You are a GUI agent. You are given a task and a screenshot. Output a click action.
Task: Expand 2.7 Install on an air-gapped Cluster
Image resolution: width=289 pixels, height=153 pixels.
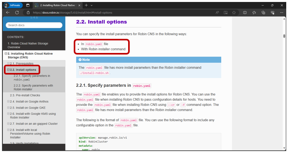click(8, 124)
